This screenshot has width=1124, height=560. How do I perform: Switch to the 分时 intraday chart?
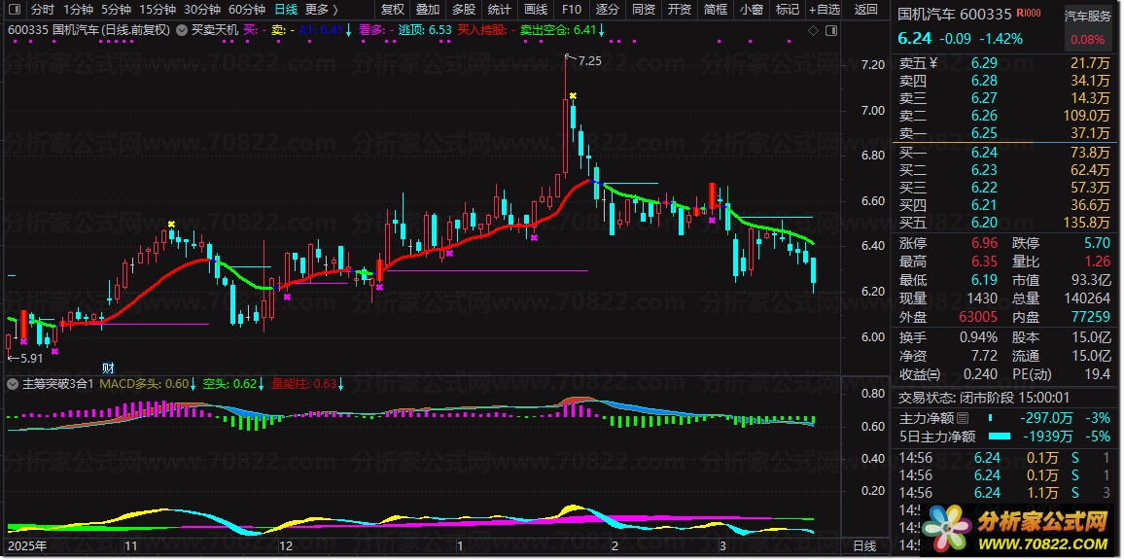[43, 10]
